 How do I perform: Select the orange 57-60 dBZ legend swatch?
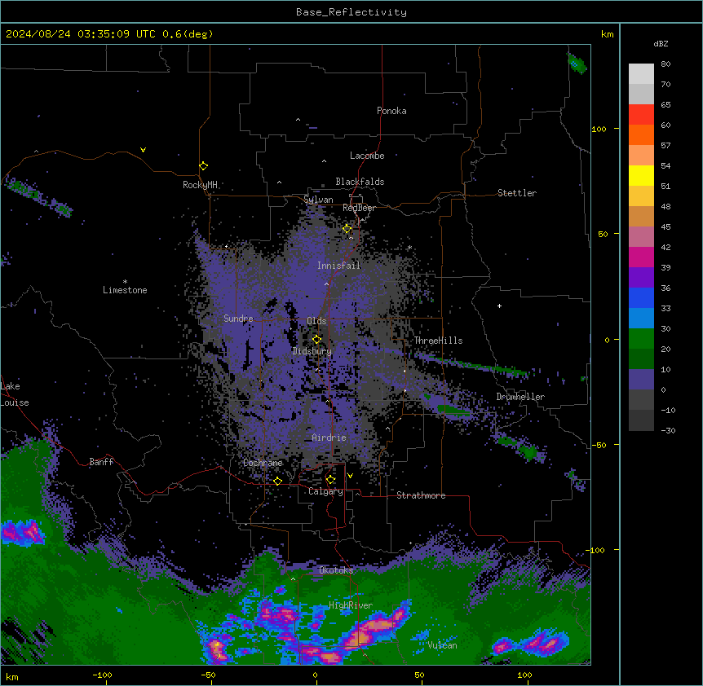(641, 134)
